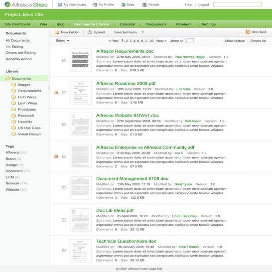Switch to the Settings tab
Image resolution: width=272 pixels, height=272 pixels.
coord(208,24)
